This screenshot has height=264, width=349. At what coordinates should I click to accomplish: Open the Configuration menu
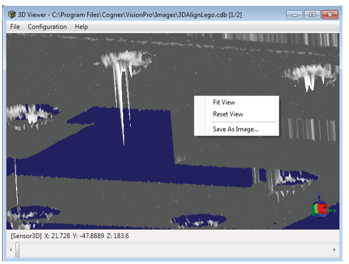click(x=47, y=27)
